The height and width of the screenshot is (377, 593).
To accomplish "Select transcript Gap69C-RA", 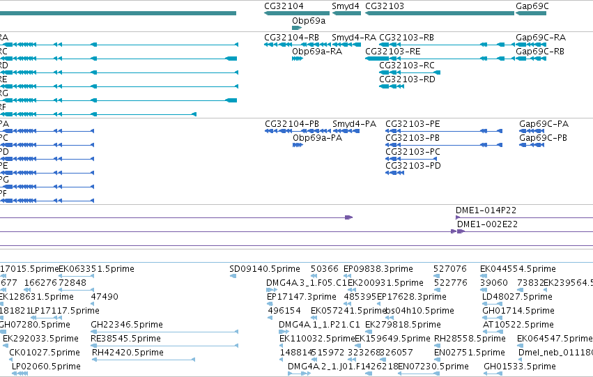I will (531, 45).
